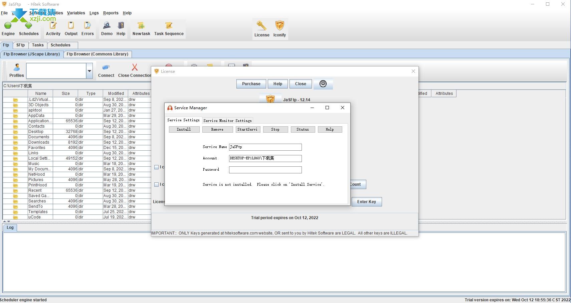Viewport: 571px width, 303px height.
Task: Open the Logs menu
Action: [94, 13]
